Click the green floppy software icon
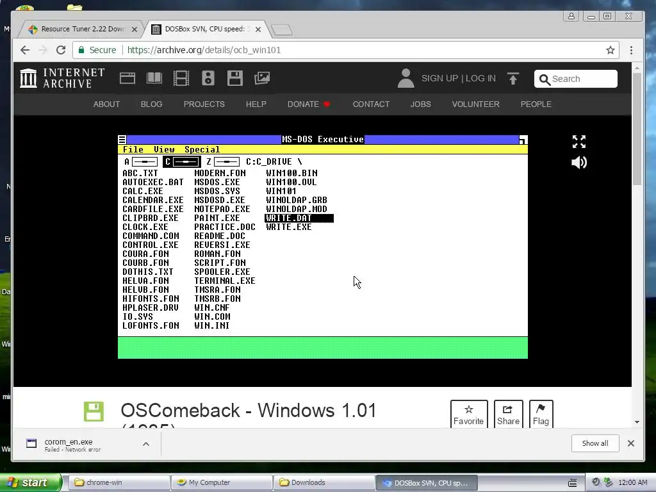This screenshot has width=656, height=492. click(x=94, y=411)
